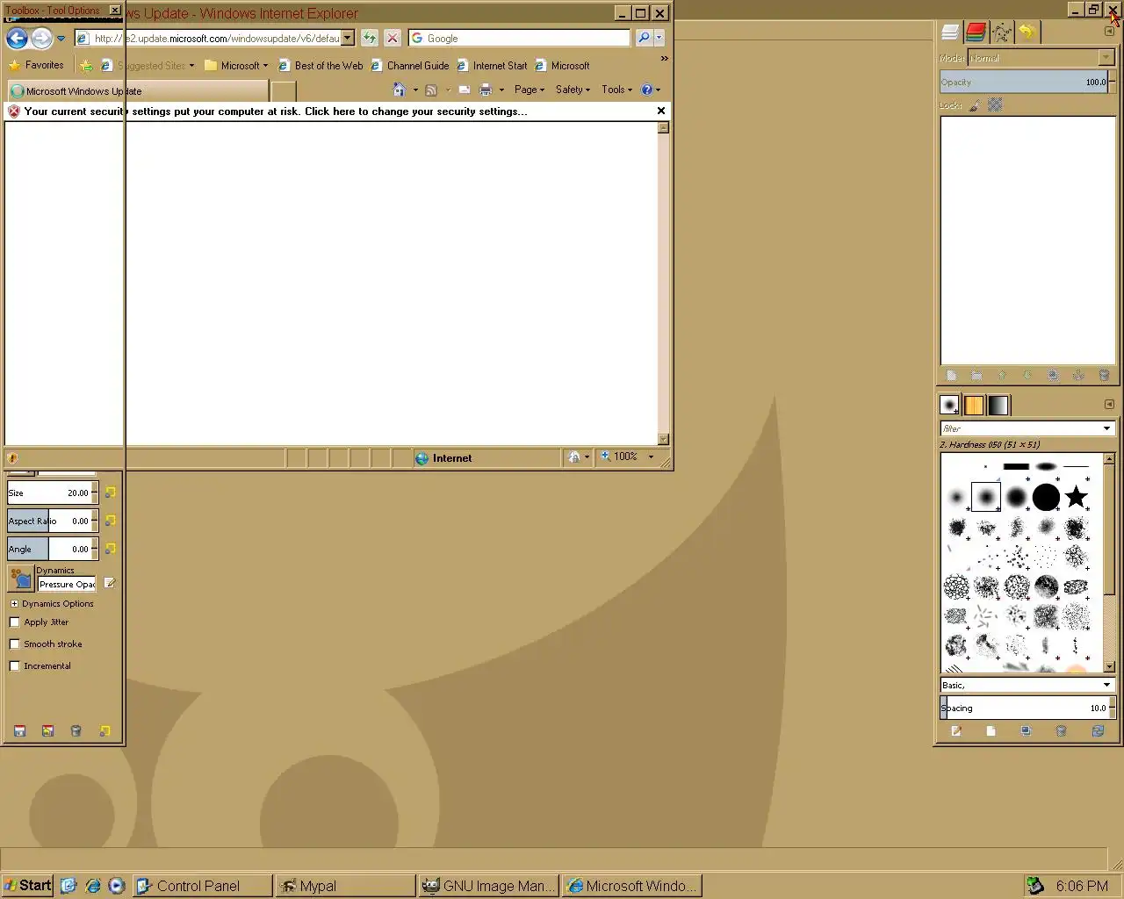
Task: Enable the Apply Jitter checkbox
Action: 14,622
